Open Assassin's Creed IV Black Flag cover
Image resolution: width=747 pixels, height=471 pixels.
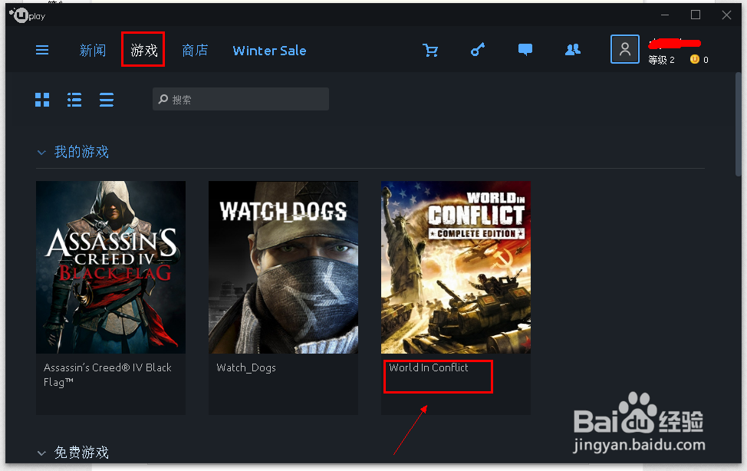pyautogui.click(x=110, y=267)
